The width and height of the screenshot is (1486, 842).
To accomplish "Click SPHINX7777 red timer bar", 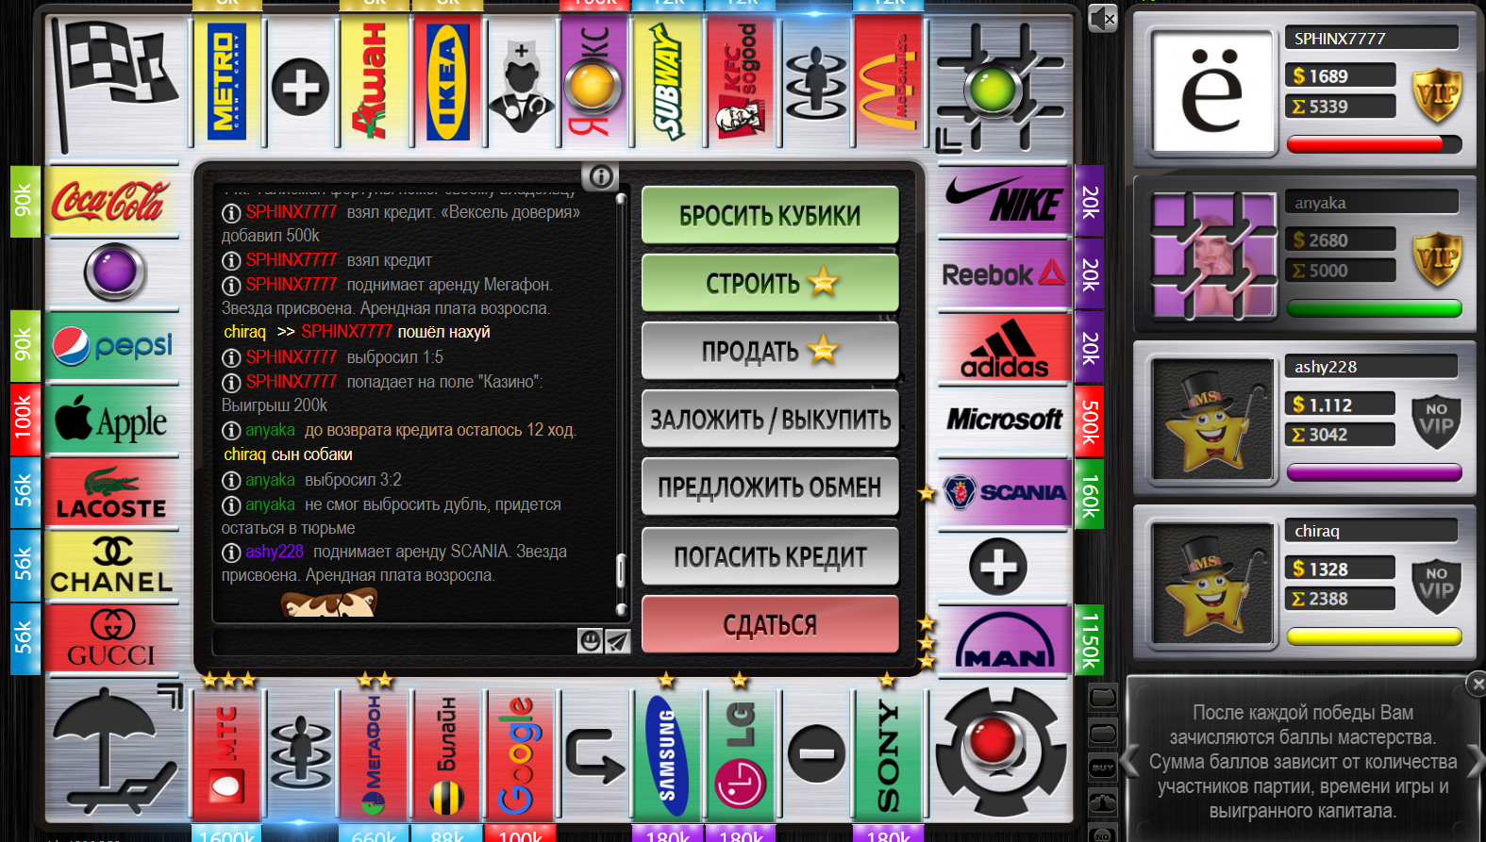I will (x=1374, y=144).
